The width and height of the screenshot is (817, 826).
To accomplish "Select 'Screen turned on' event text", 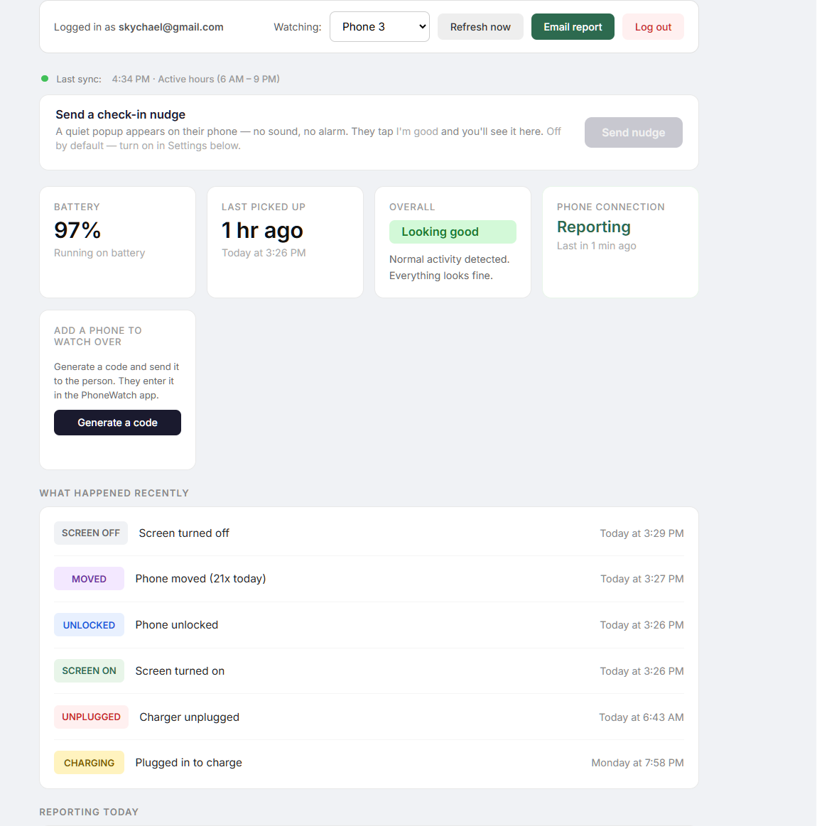I will tap(180, 671).
